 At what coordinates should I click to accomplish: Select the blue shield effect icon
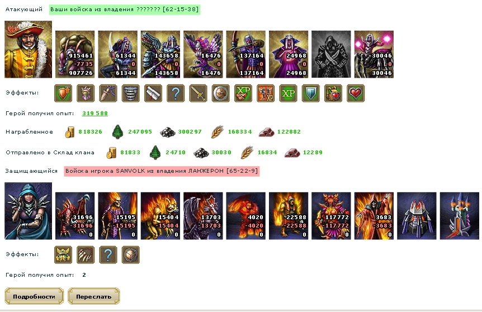[x=311, y=93]
